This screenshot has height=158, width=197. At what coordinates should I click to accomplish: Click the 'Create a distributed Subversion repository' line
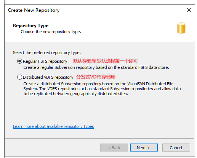pyautogui.click(x=98, y=84)
